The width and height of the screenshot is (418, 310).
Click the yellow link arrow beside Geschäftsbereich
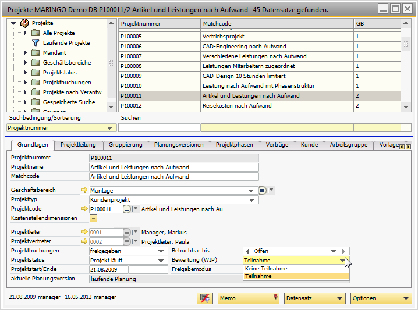[83, 190]
